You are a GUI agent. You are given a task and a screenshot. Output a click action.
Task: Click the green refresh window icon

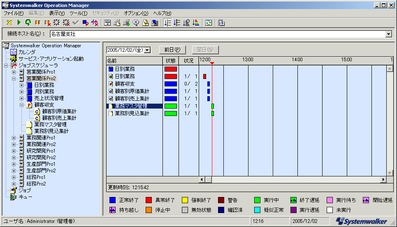(209, 23)
